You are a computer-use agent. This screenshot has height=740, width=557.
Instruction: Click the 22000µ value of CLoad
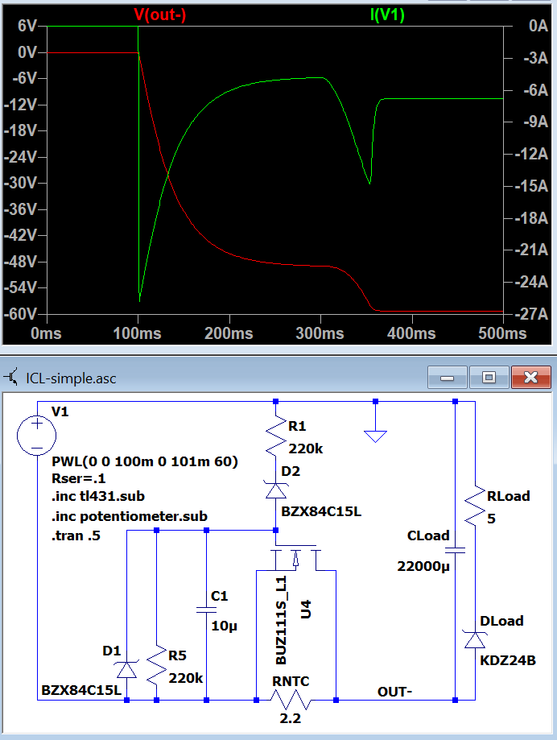[423, 566]
